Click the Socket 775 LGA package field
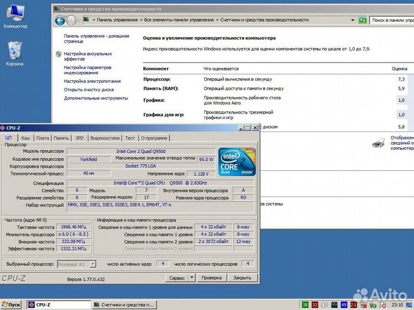This screenshot has width=414, height=310. 141,166
